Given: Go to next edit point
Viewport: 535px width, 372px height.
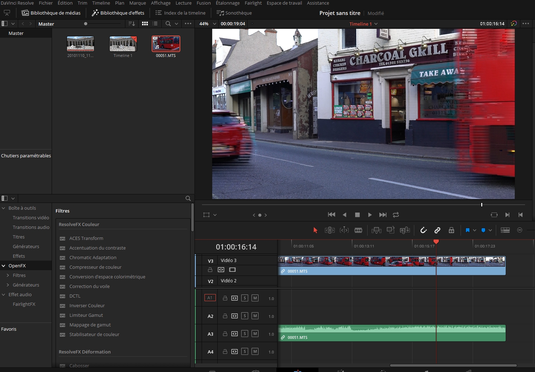Looking at the screenshot, I should coord(508,215).
